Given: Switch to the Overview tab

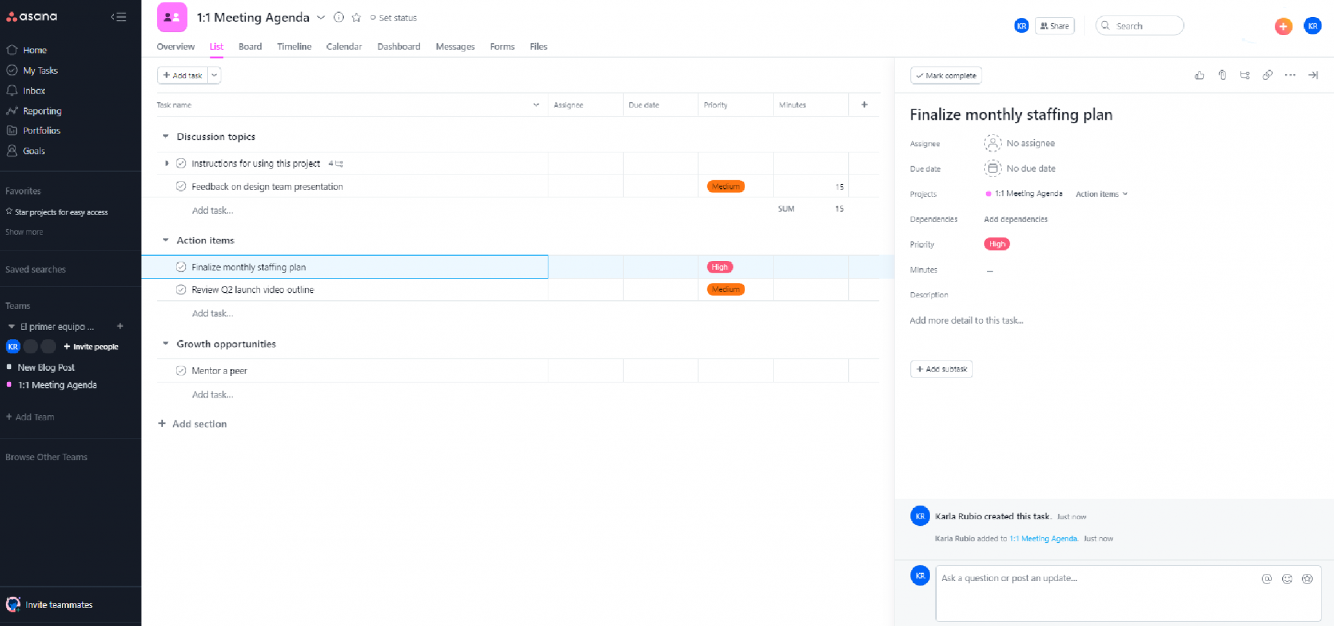Looking at the screenshot, I should 175,47.
